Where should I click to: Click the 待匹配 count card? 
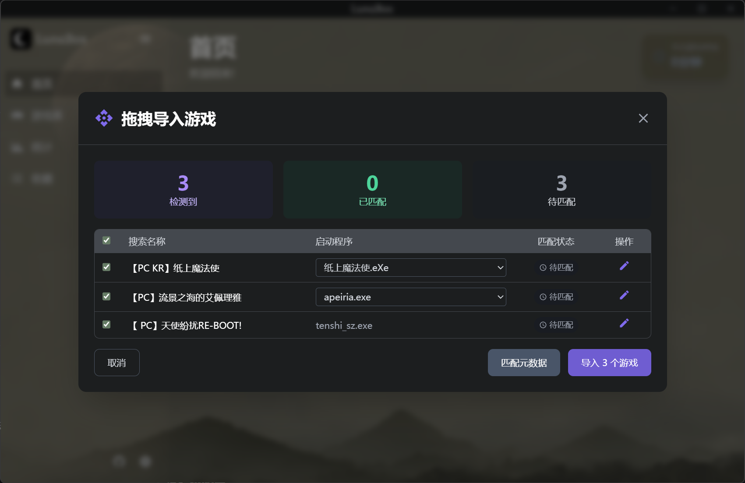[x=561, y=190]
